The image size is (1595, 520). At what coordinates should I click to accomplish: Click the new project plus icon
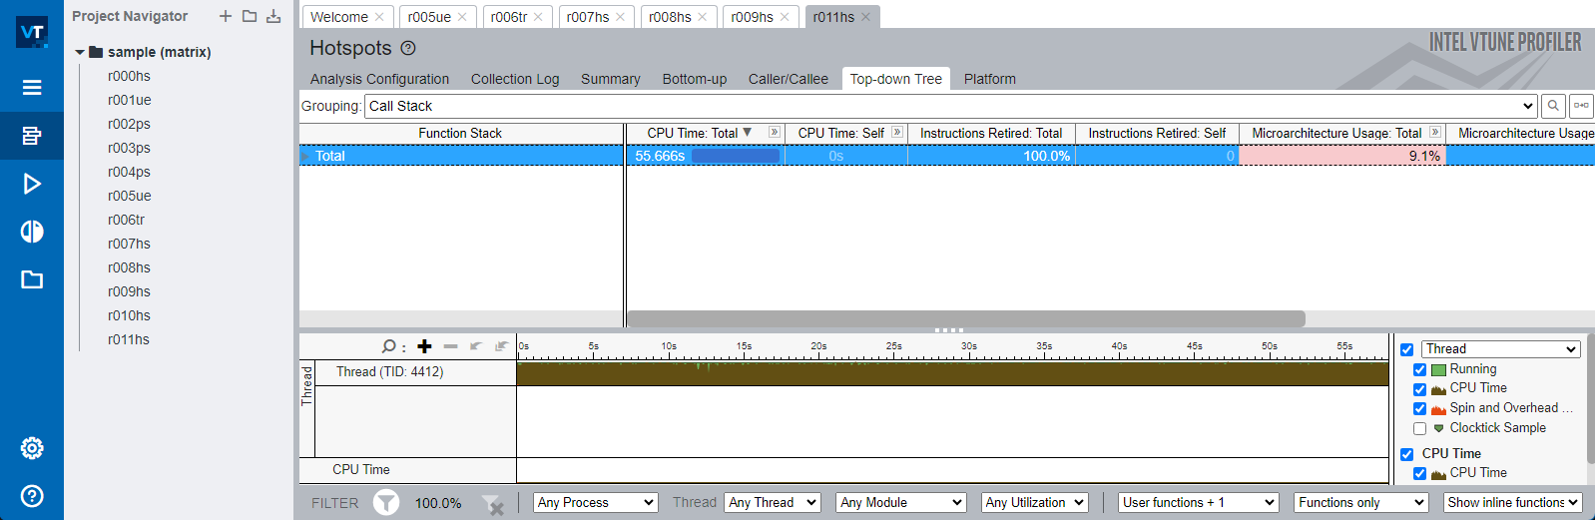[x=226, y=16]
